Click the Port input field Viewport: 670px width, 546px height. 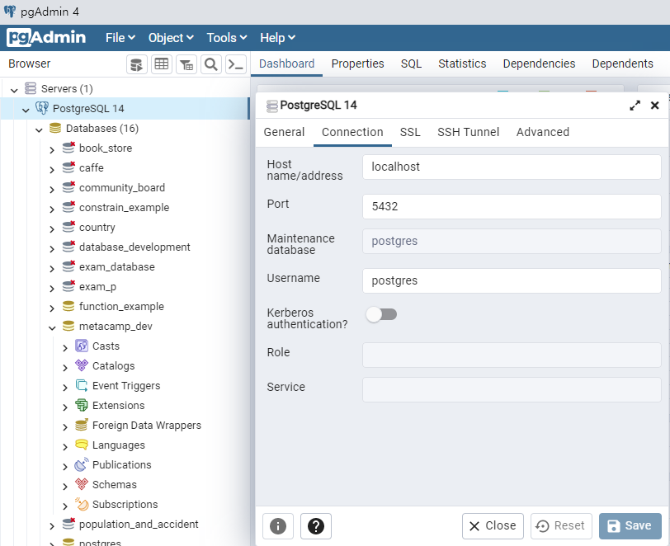(x=512, y=206)
